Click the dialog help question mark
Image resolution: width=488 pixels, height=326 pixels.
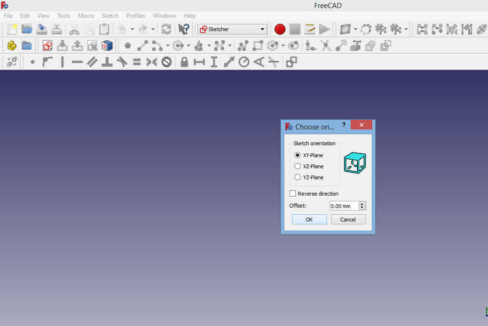(344, 125)
